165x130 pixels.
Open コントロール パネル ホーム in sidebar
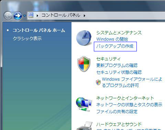[x=39, y=30]
